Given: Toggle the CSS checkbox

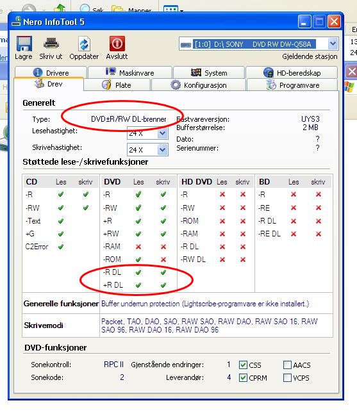Looking at the screenshot, I should (x=243, y=365).
